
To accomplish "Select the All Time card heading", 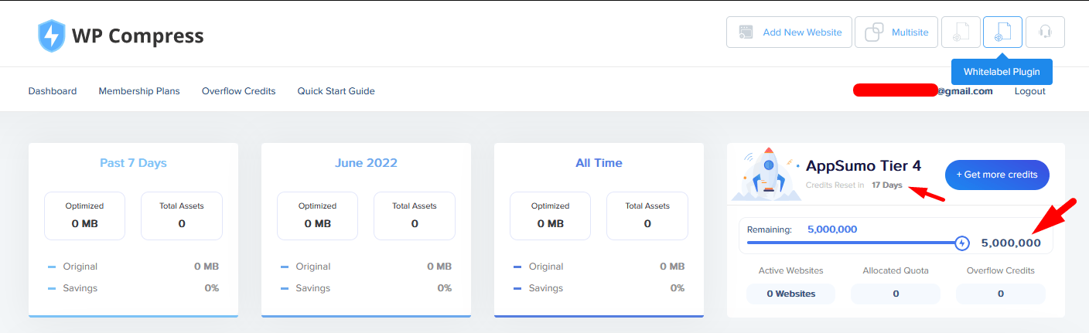I will 599,163.
